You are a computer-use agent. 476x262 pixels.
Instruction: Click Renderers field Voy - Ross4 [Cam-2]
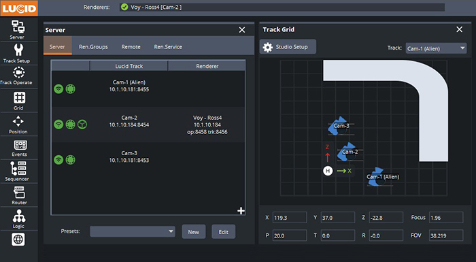pyautogui.click(x=282, y=7)
